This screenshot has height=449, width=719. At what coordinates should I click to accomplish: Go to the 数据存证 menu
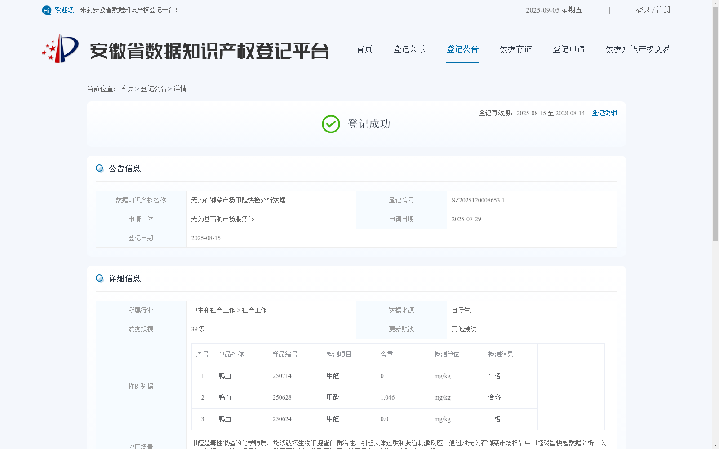pos(516,49)
